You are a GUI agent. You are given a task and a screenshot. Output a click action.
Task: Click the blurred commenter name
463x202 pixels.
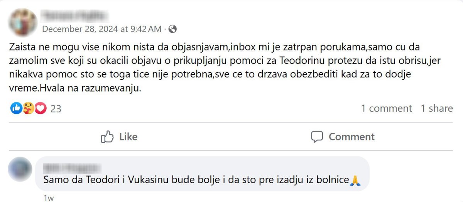click(x=72, y=168)
